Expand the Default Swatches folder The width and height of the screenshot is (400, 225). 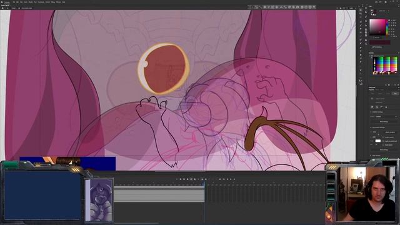(x=369, y=56)
